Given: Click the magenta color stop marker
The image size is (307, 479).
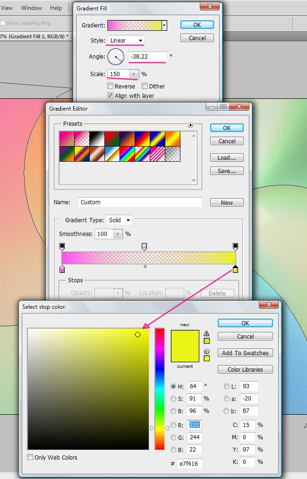Looking at the screenshot, I should (x=62, y=270).
